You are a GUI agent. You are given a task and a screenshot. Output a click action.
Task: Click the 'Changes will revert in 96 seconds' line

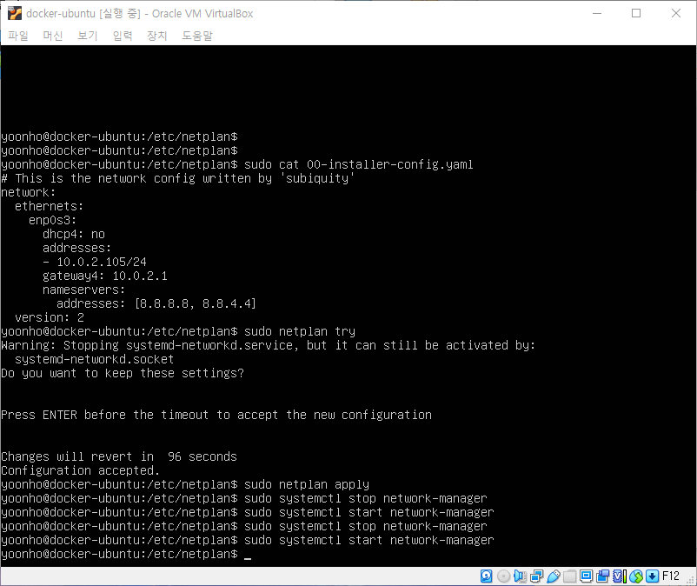coord(119,456)
